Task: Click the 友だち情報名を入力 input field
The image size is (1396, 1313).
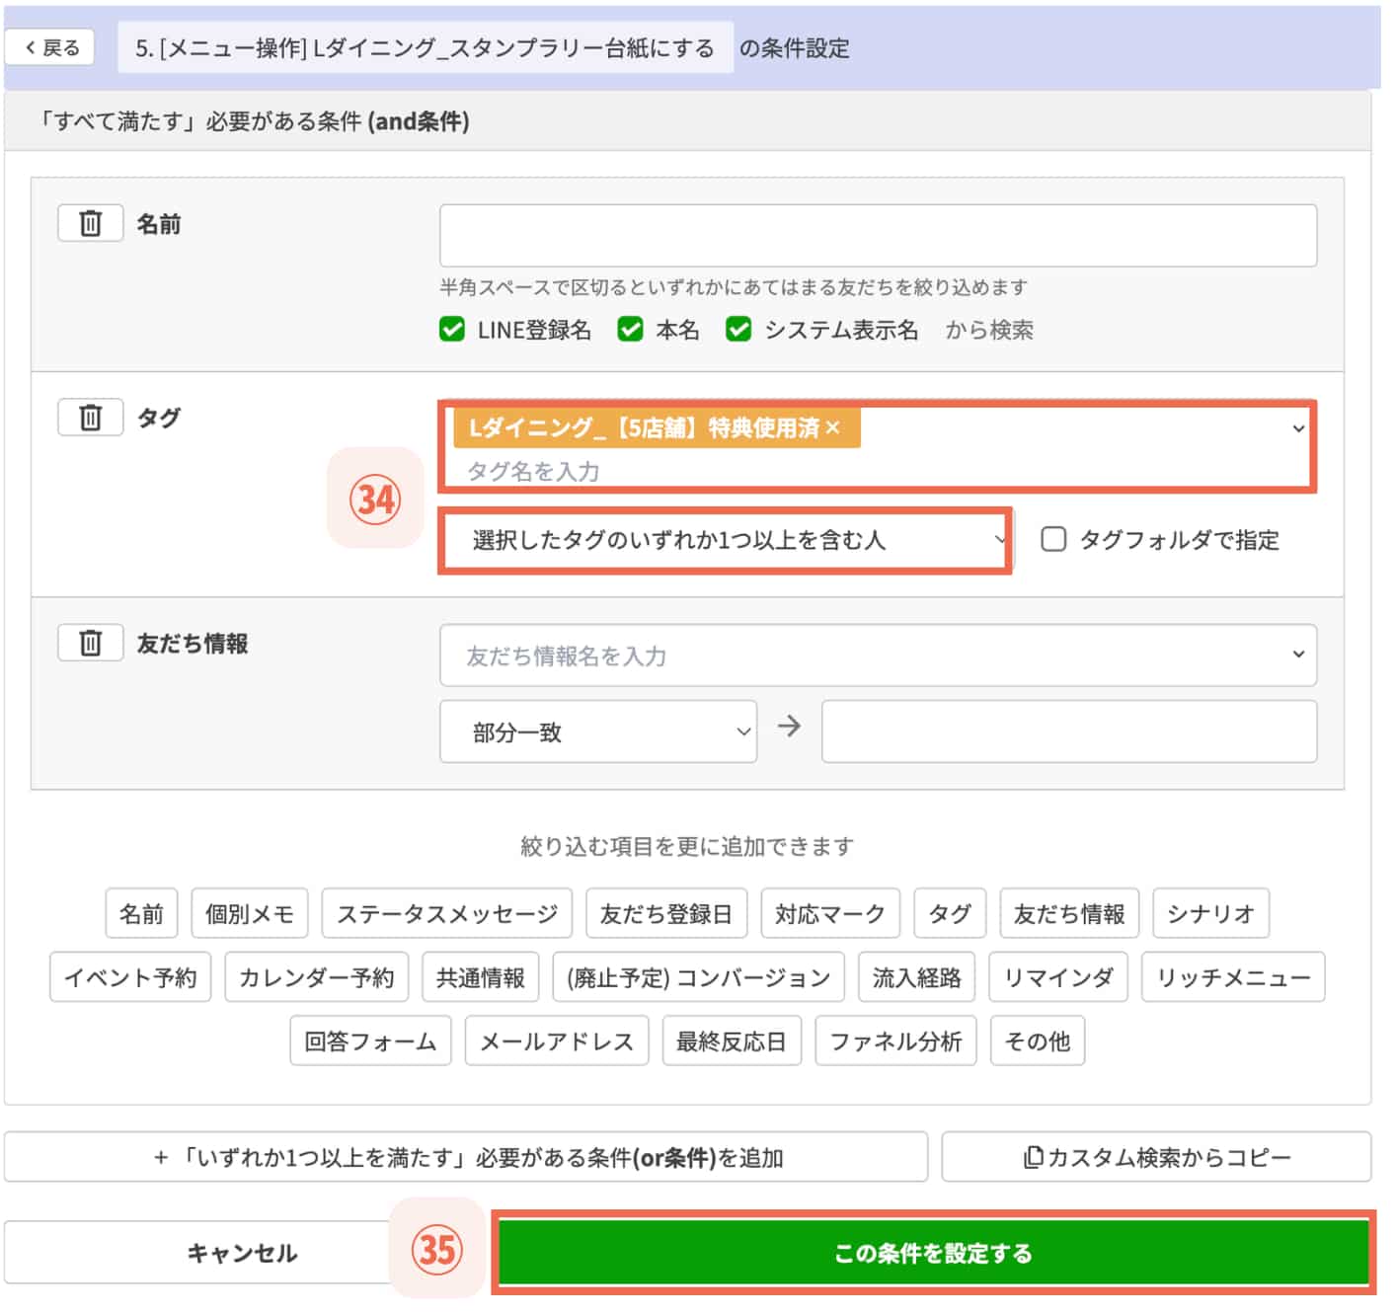Action: (x=879, y=655)
